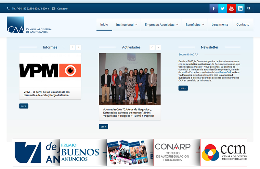260x169 pixels.
Task: Open the CCM banner
Action: (x=224, y=152)
